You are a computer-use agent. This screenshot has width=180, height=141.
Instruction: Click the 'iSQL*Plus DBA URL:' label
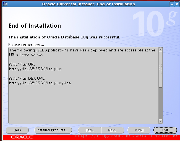coord(27,78)
